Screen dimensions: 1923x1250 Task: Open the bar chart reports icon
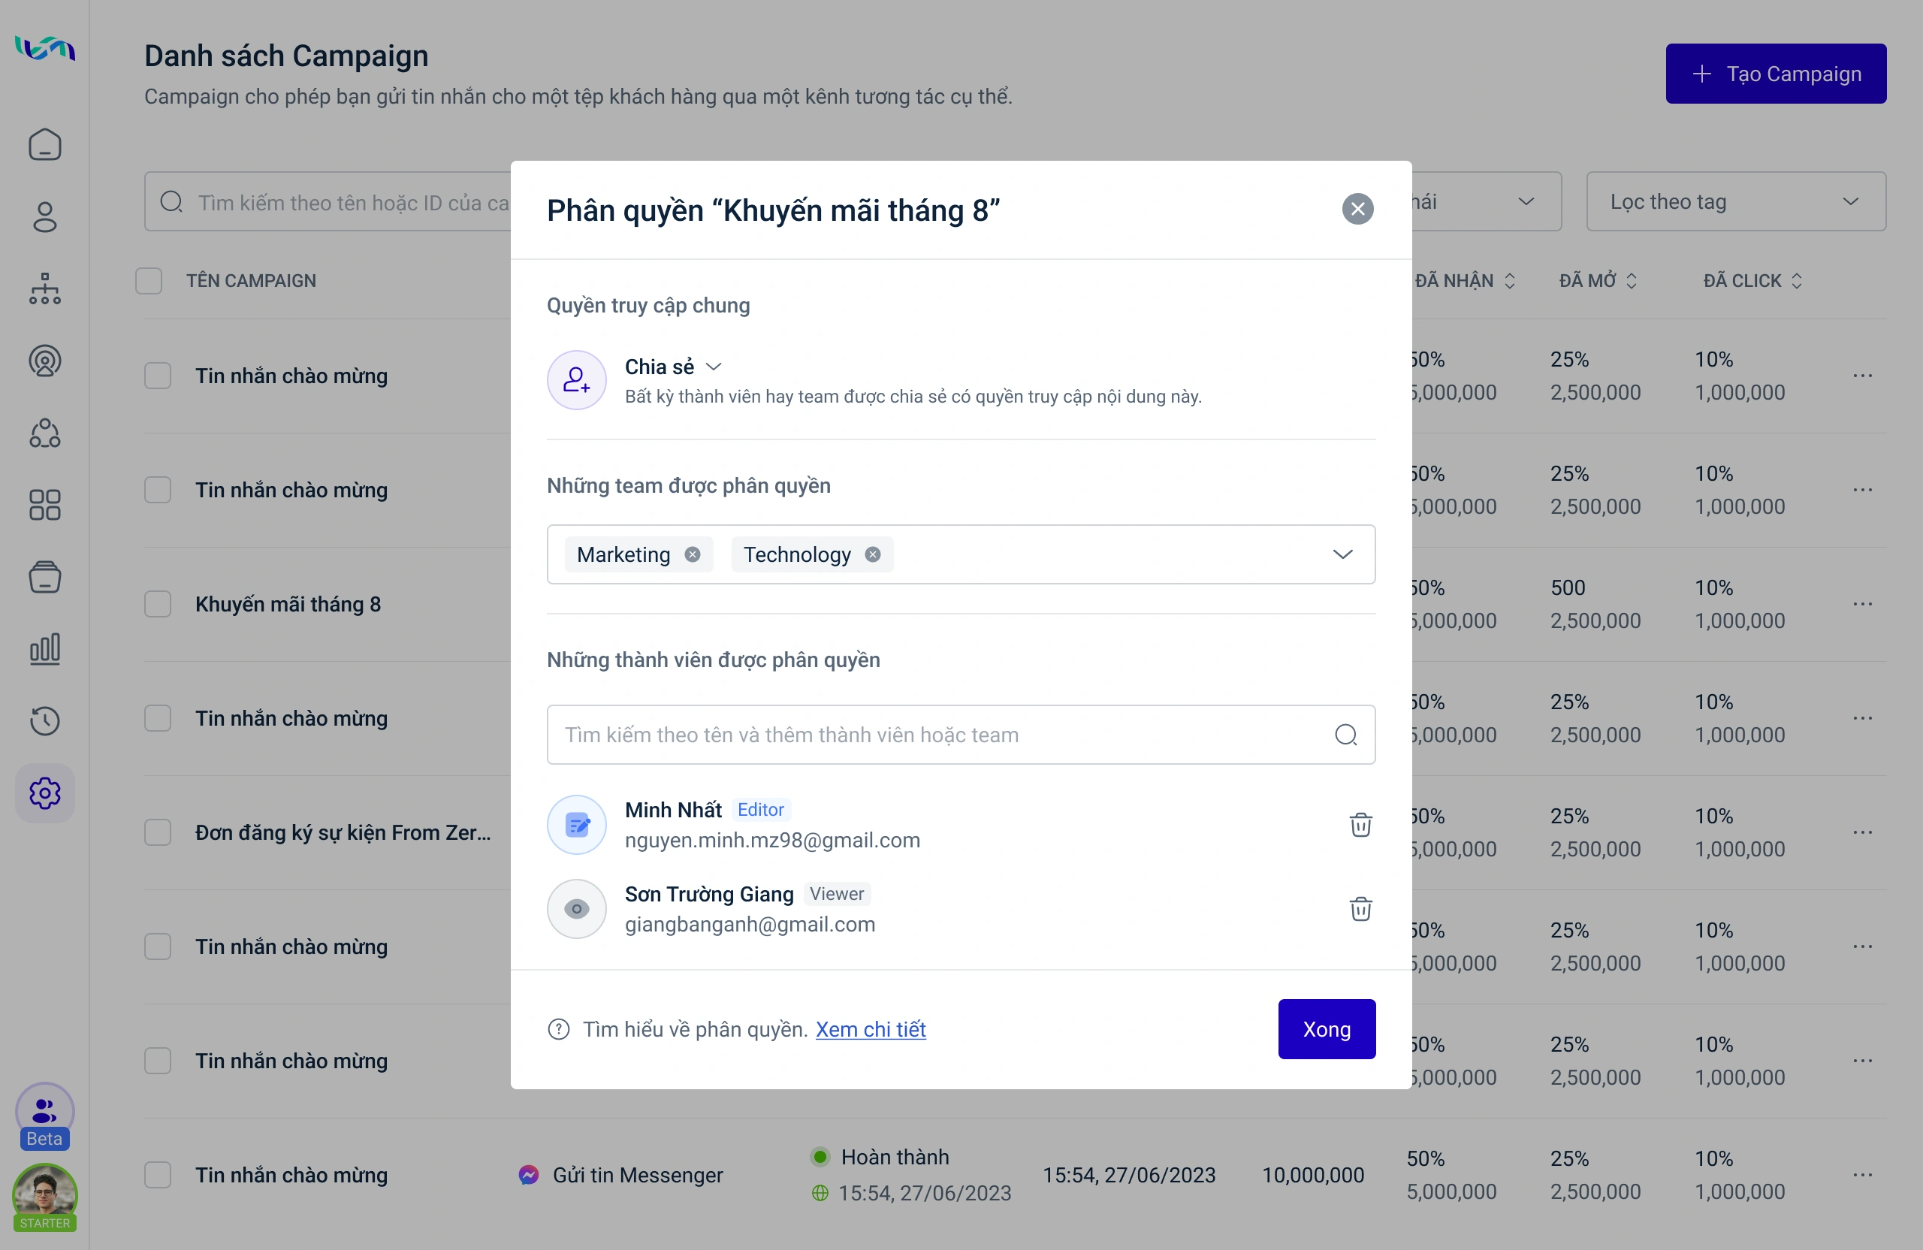(x=45, y=649)
